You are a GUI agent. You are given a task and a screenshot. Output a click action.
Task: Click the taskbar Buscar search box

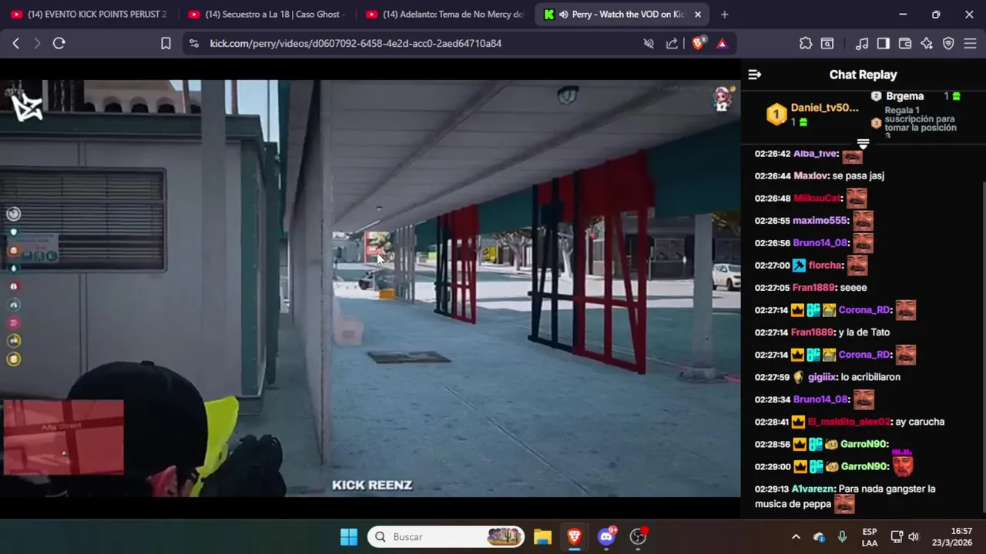pos(446,537)
